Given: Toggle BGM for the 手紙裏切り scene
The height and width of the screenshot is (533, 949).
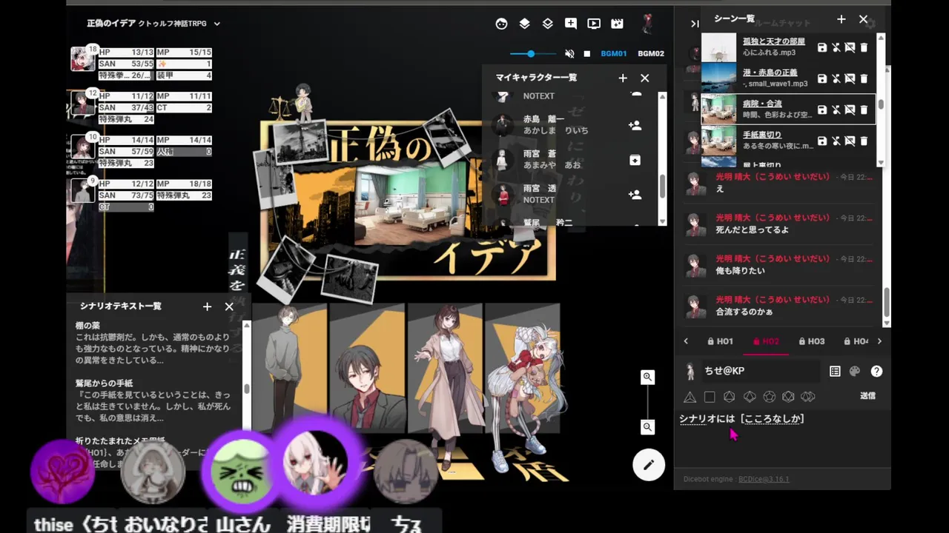Looking at the screenshot, I should (x=836, y=141).
